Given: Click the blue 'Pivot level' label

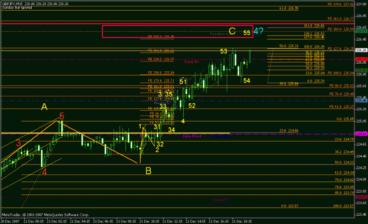Looking at the screenshot, I should pyautogui.click(x=221, y=136).
